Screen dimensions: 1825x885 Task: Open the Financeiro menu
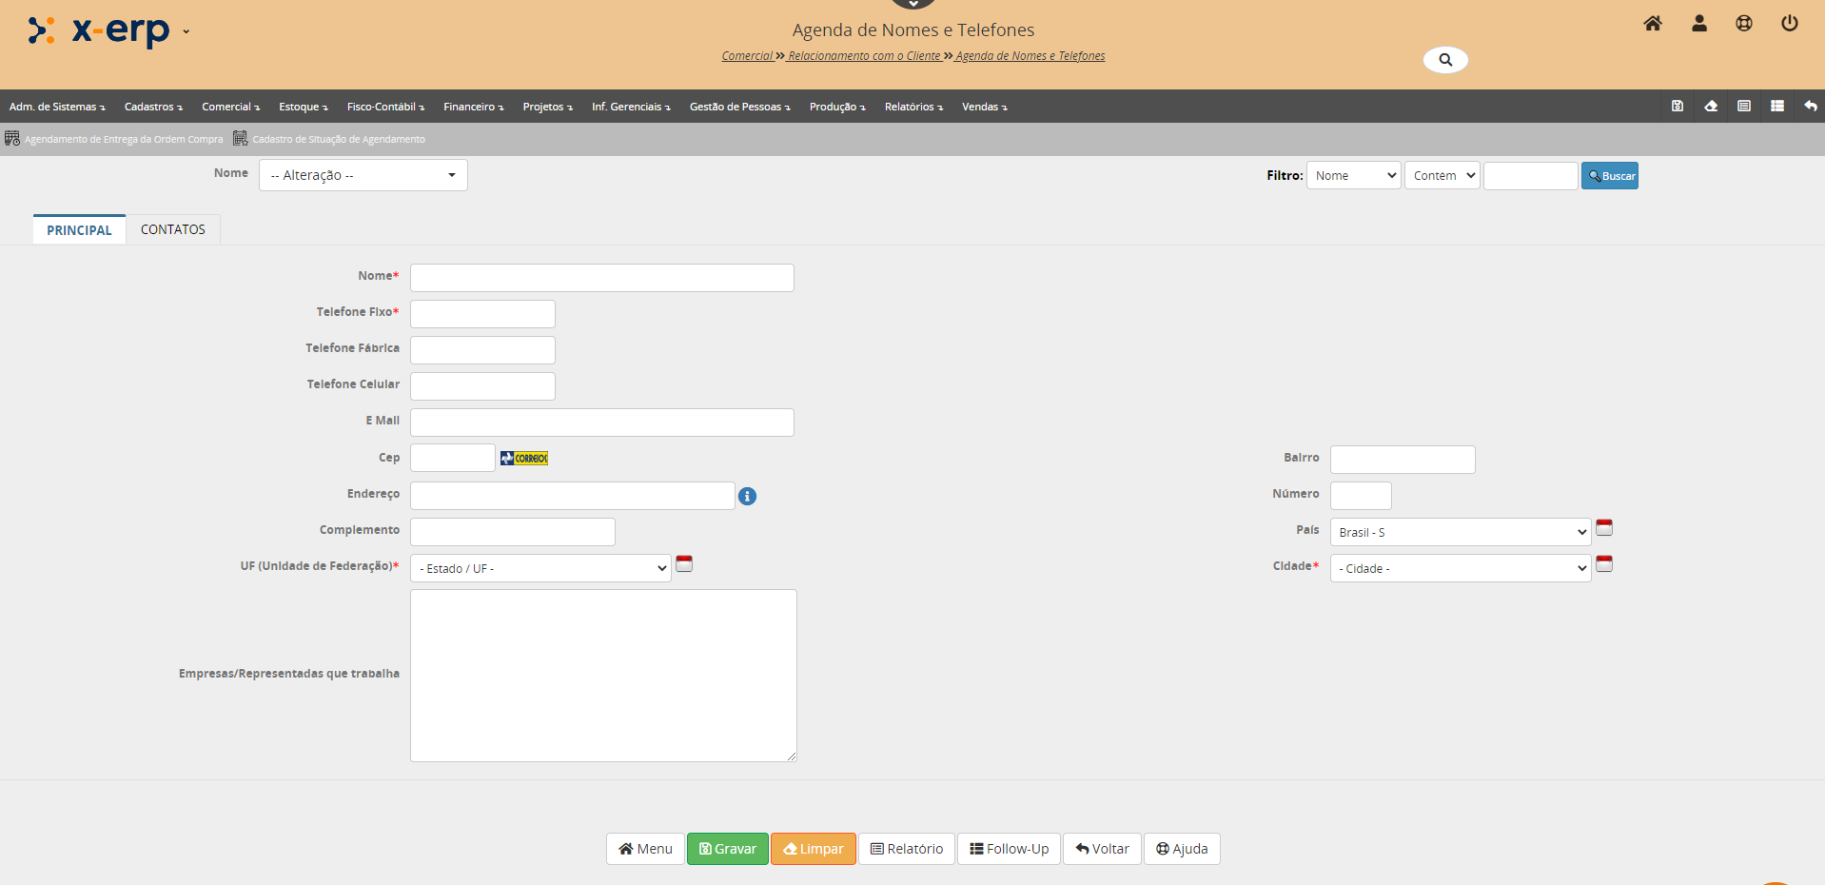[473, 107]
